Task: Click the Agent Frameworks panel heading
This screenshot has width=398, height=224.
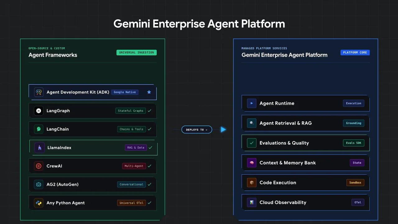Action: [53, 55]
